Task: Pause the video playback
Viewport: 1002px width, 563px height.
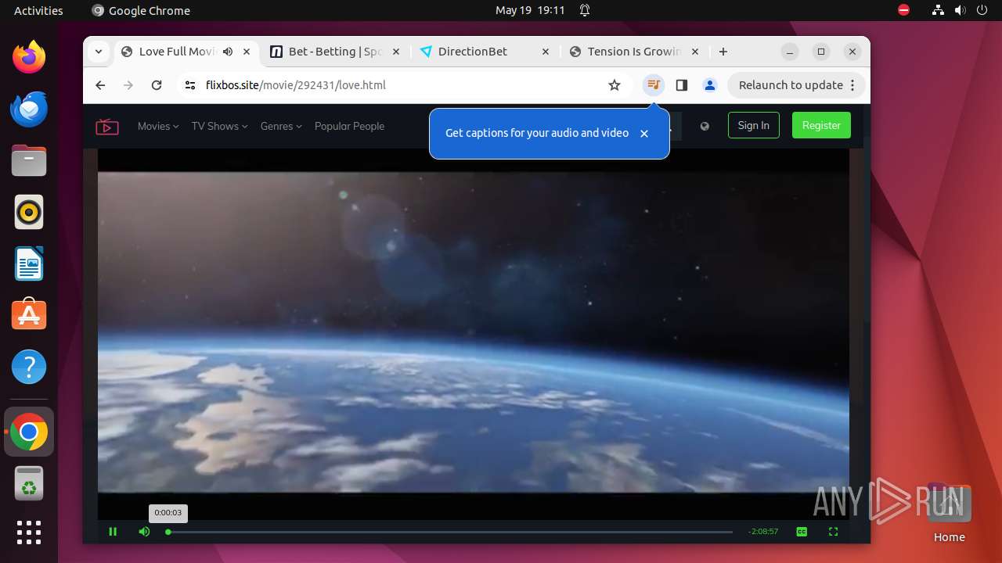Action: pyautogui.click(x=113, y=532)
